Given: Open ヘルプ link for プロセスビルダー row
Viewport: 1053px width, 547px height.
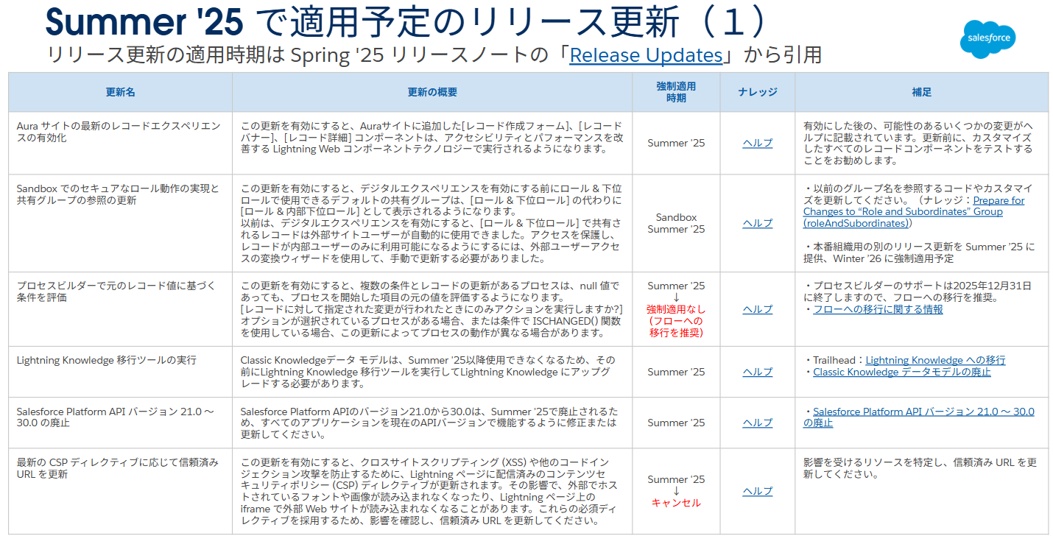Looking at the screenshot, I should 757,309.
